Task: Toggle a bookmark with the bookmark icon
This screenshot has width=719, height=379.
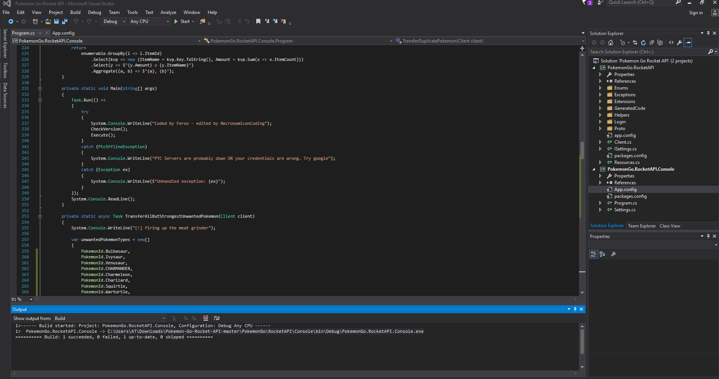Action: pyautogui.click(x=258, y=21)
